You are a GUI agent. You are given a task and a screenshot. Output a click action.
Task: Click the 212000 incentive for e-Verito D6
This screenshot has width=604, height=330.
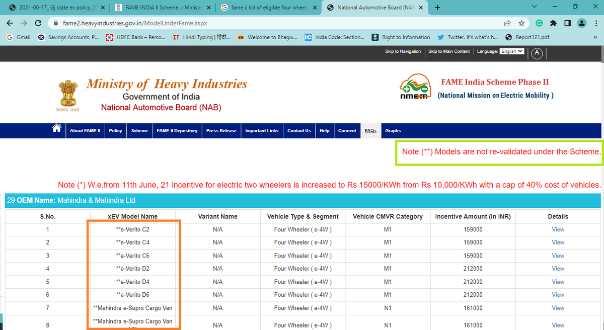coord(473,295)
